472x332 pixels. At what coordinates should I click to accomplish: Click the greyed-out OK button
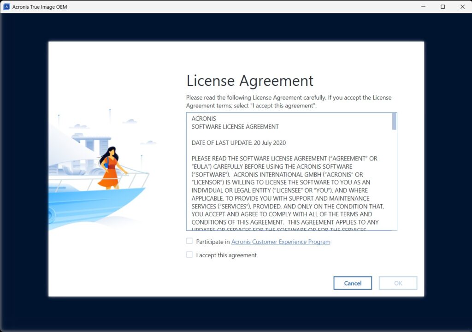[x=398, y=283]
